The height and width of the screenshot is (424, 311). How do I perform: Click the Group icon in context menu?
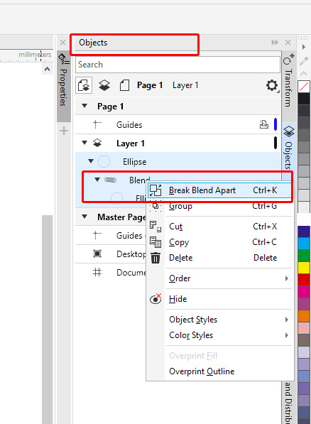click(155, 206)
